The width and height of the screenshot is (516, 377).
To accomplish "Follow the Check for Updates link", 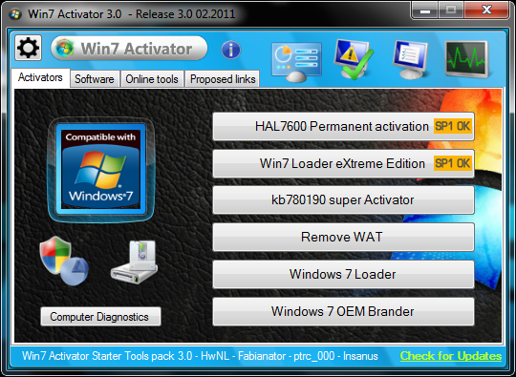I will click(x=451, y=356).
